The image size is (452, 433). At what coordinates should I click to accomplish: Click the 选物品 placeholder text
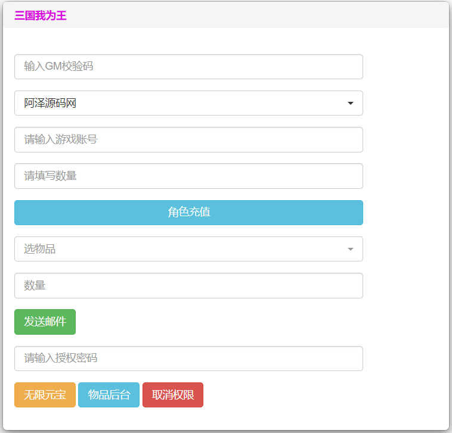click(x=40, y=249)
